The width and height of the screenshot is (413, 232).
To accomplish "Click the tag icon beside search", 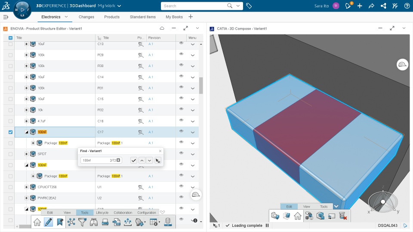I will (249, 6).
